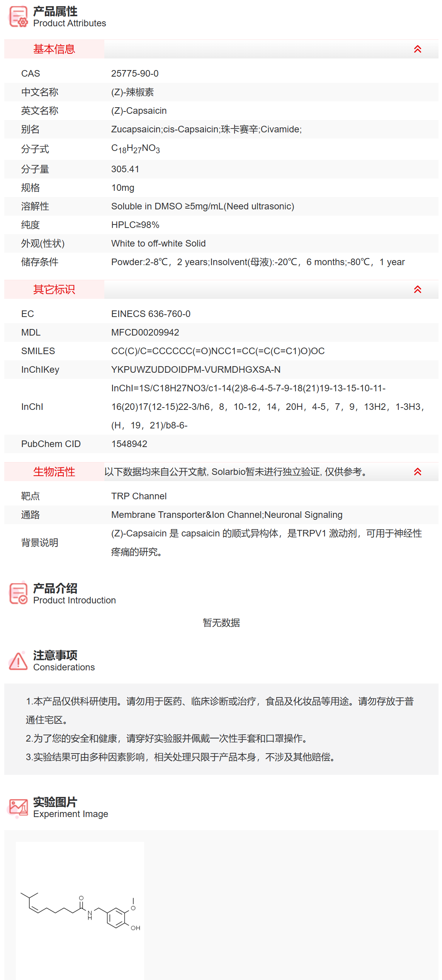Click EINECS 636-760-0 value
This screenshot has width=442, height=980.
151,314
